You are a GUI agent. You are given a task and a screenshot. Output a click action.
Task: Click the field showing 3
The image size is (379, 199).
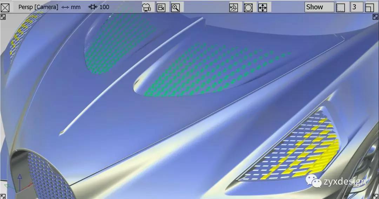357,7
